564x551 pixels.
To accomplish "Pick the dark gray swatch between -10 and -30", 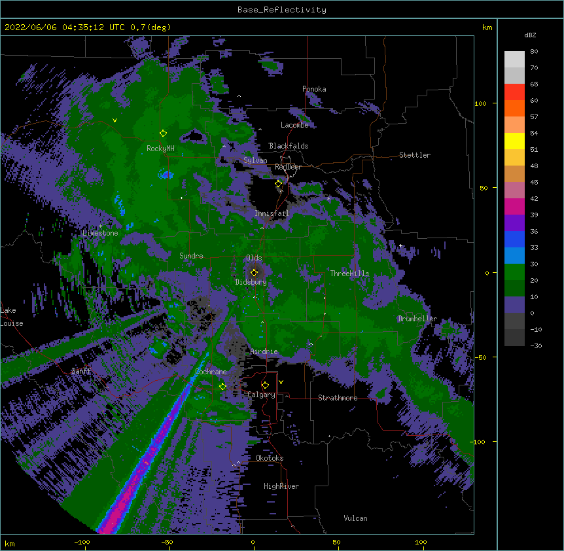I will tap(514, 338).
